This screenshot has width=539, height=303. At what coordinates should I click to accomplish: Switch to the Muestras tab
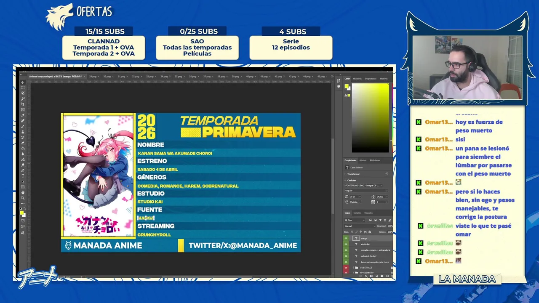(357, 78)
